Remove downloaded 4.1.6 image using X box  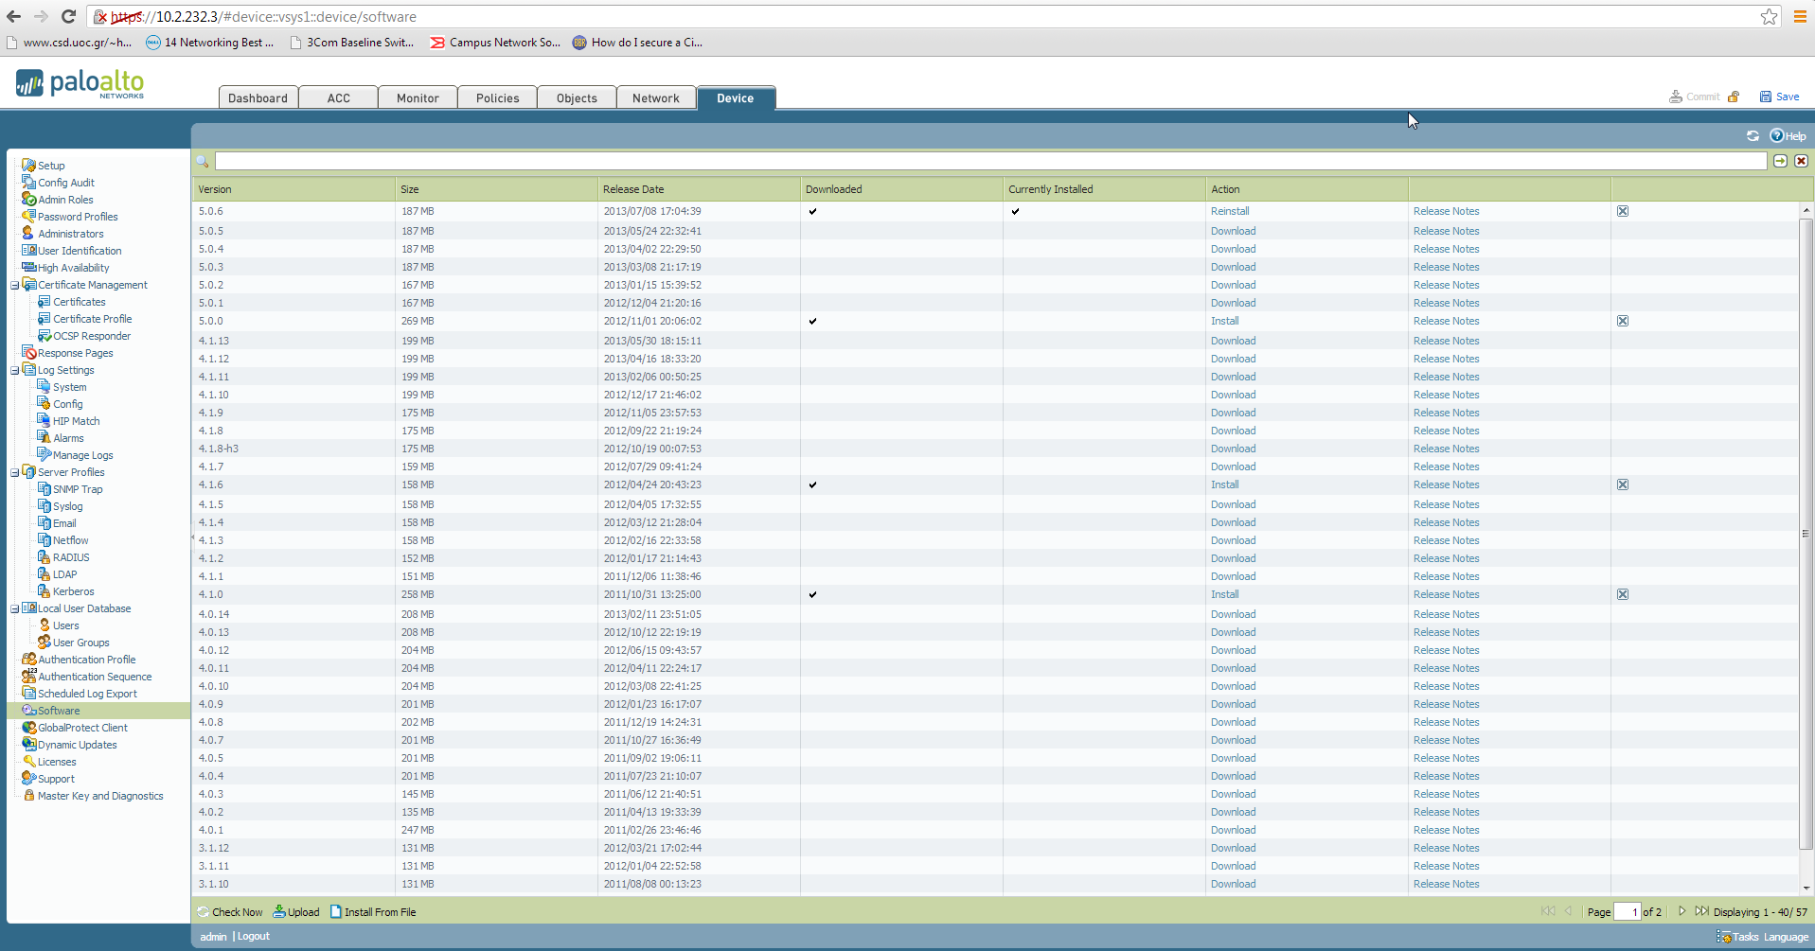point(1623,484)
